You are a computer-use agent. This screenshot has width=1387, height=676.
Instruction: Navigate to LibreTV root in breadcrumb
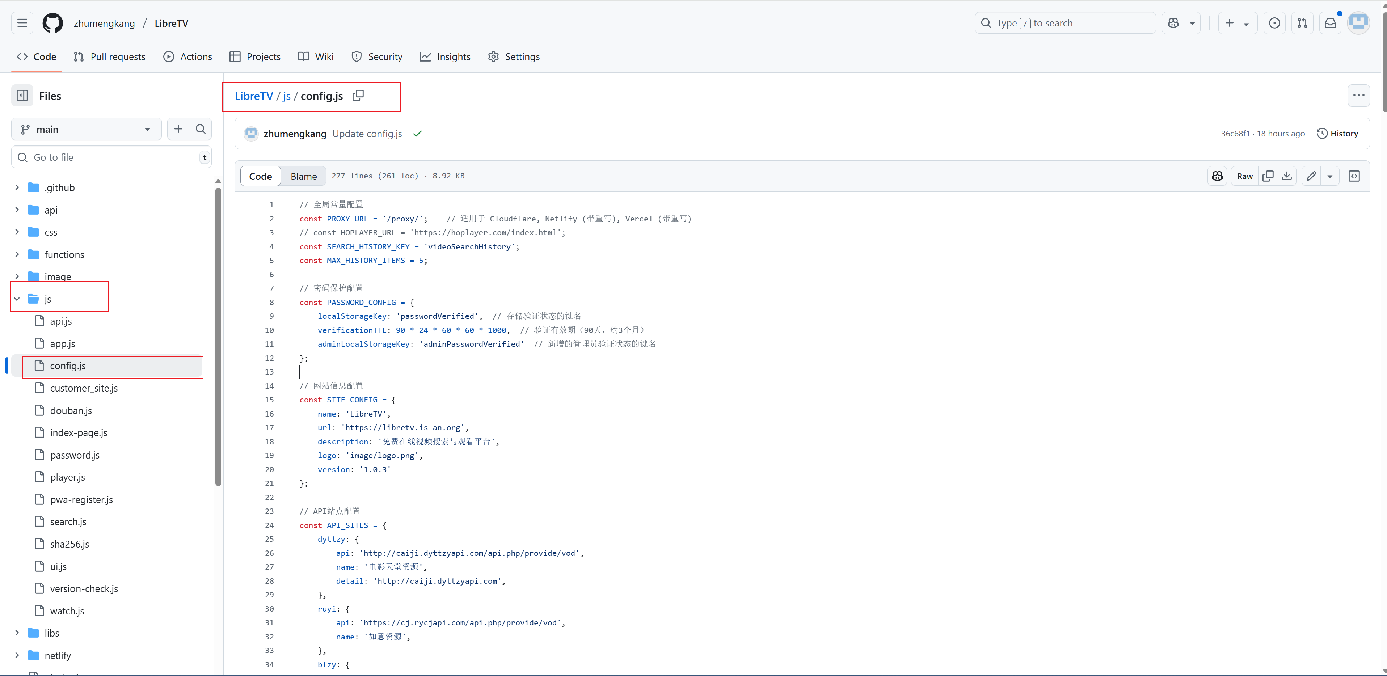254,96
